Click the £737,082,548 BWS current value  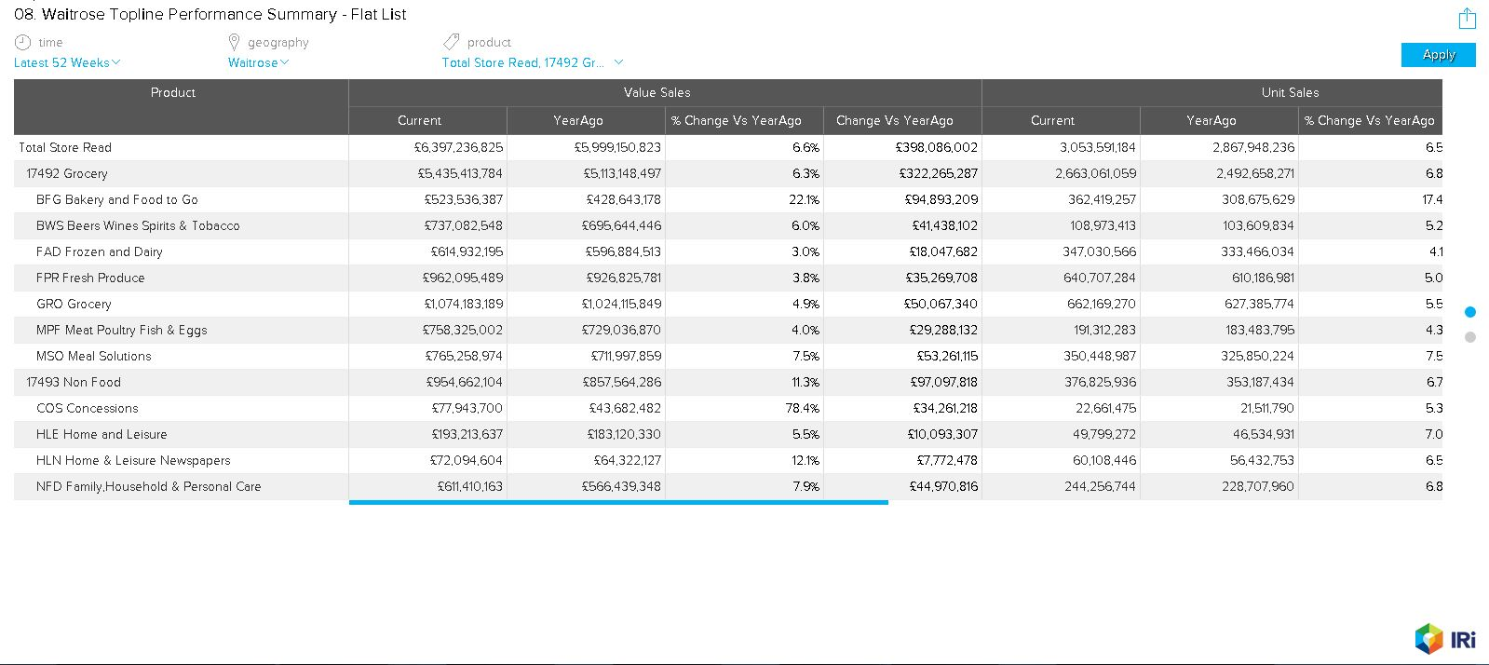tap(427, 225)
